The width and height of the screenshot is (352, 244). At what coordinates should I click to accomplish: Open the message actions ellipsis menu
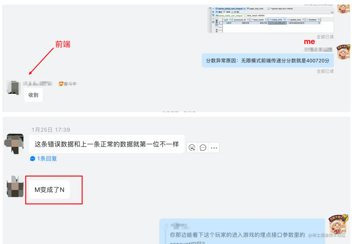[x=214, y=147]
